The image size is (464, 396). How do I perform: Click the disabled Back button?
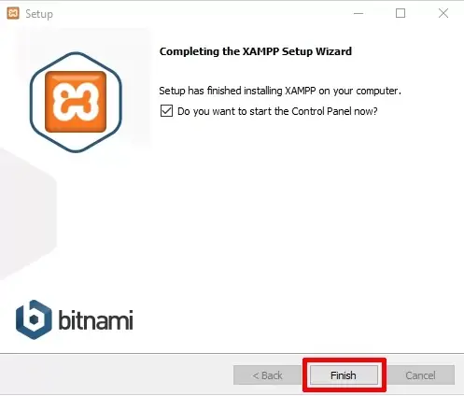point(267,375)
